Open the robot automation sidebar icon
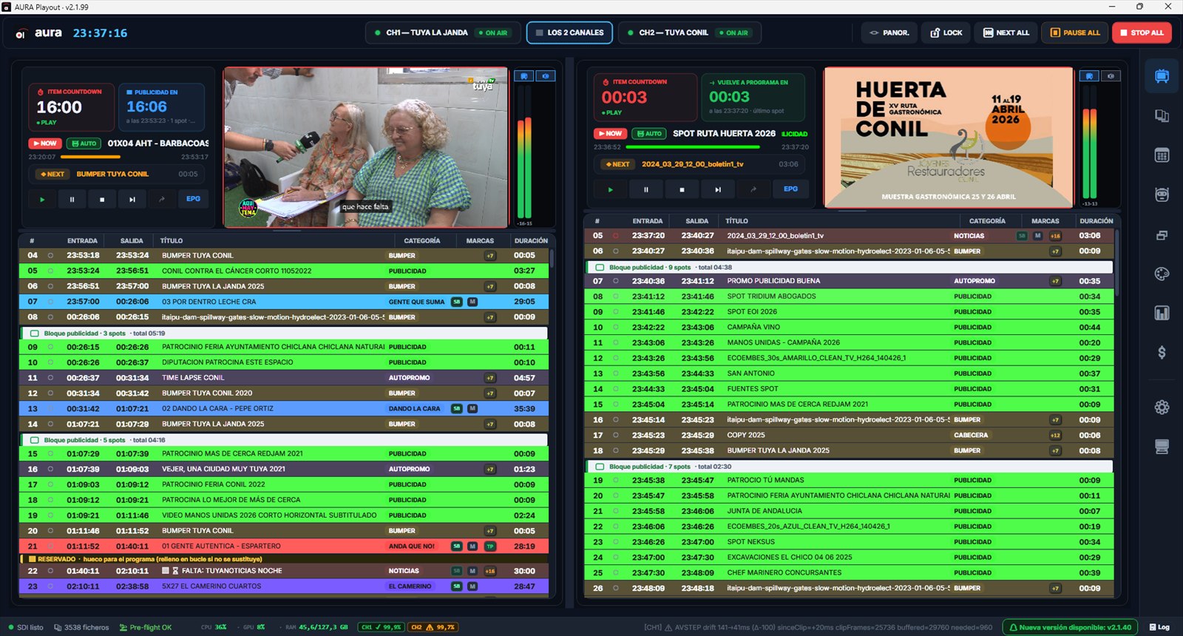This screenshot has width=1183, height=636. (1162, 194)
